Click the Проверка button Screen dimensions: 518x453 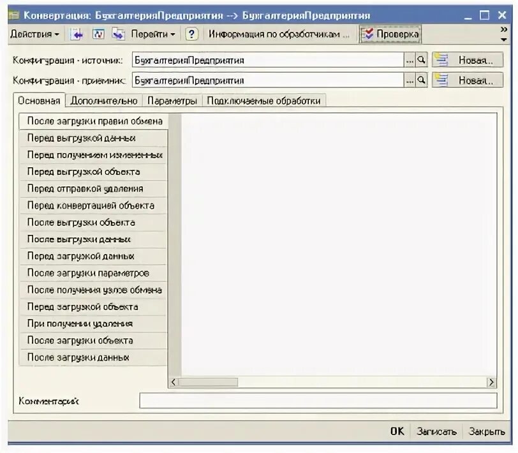point(390,34)
